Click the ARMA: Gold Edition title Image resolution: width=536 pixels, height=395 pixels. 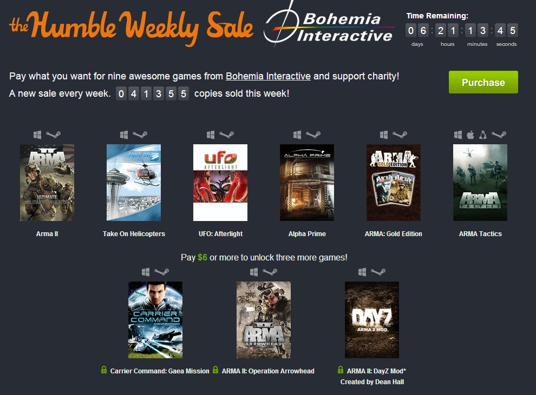tap(394, 233)
